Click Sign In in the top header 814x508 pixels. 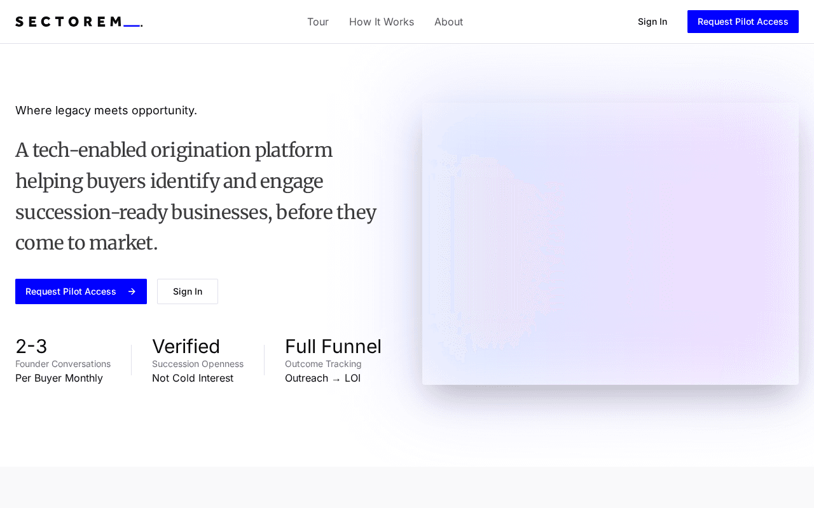[652, 22]
